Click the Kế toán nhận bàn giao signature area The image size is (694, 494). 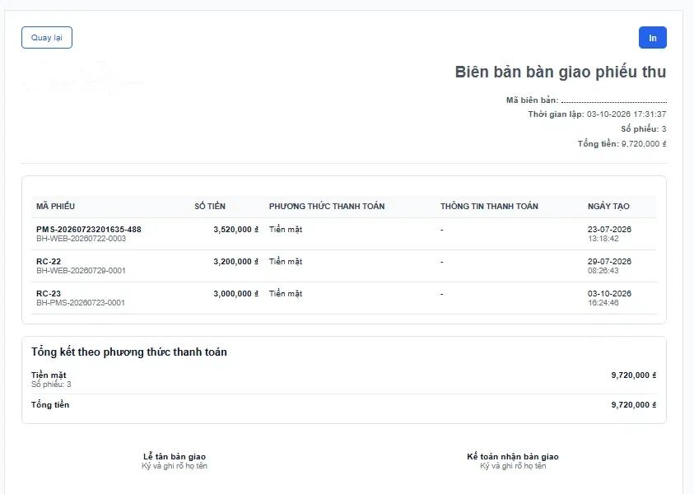513,461
